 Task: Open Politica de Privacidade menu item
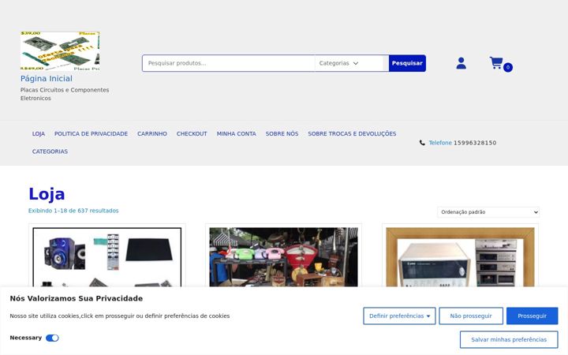coord(91,133)
